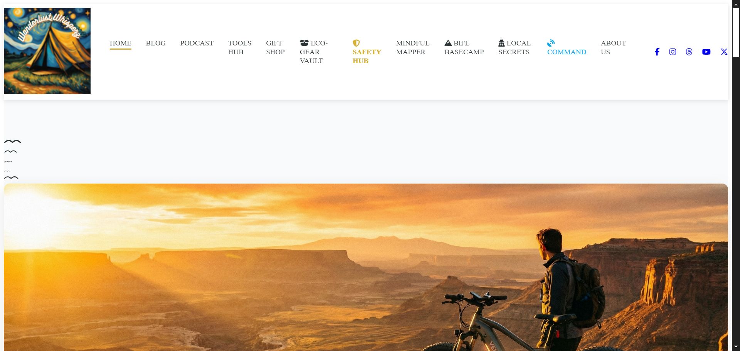This screenshot has height=351, width=740.
Task: Open the Blog menu item
Action: point(156,43)
